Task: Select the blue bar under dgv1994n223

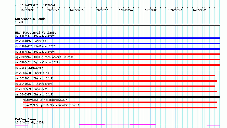Action: coord(117,49)
